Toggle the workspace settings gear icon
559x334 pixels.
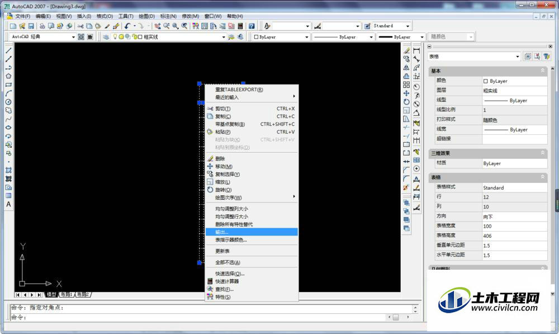81,37
